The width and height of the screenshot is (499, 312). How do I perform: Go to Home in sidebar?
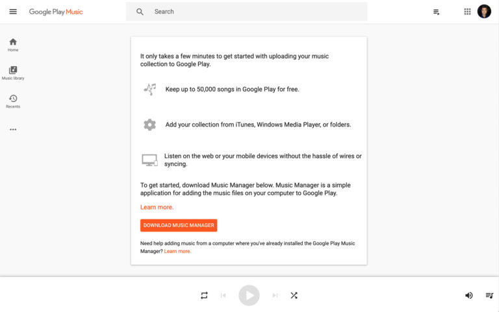pyautogui.click(x=13, y=45)
